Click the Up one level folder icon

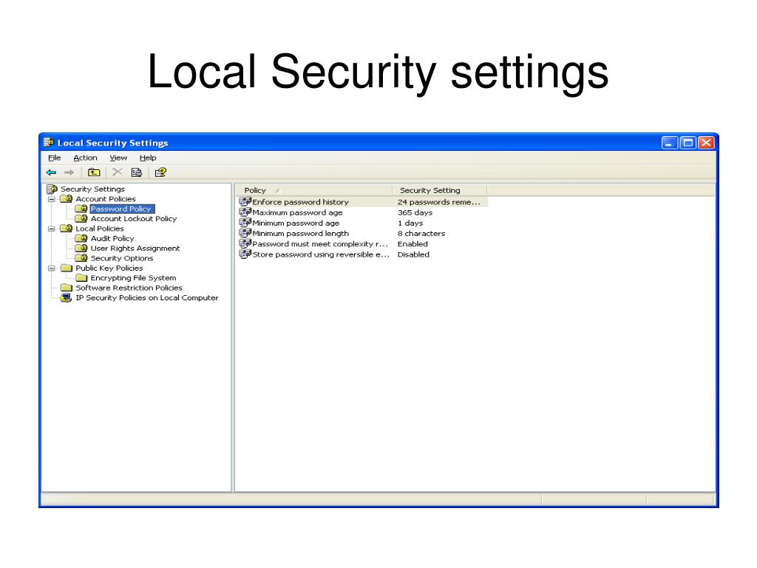click(94, 172)
